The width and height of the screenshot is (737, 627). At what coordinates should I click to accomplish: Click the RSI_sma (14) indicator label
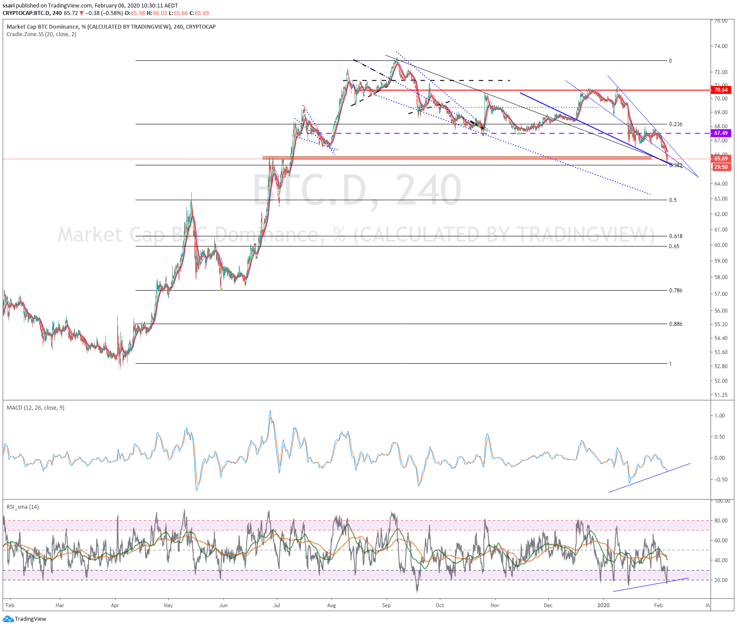[22, 507]
